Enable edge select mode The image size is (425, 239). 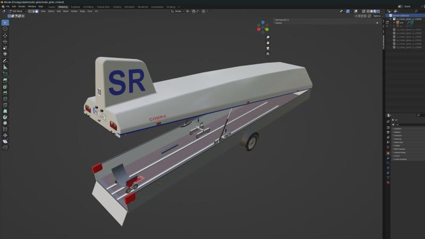click(x=33, y=11)
